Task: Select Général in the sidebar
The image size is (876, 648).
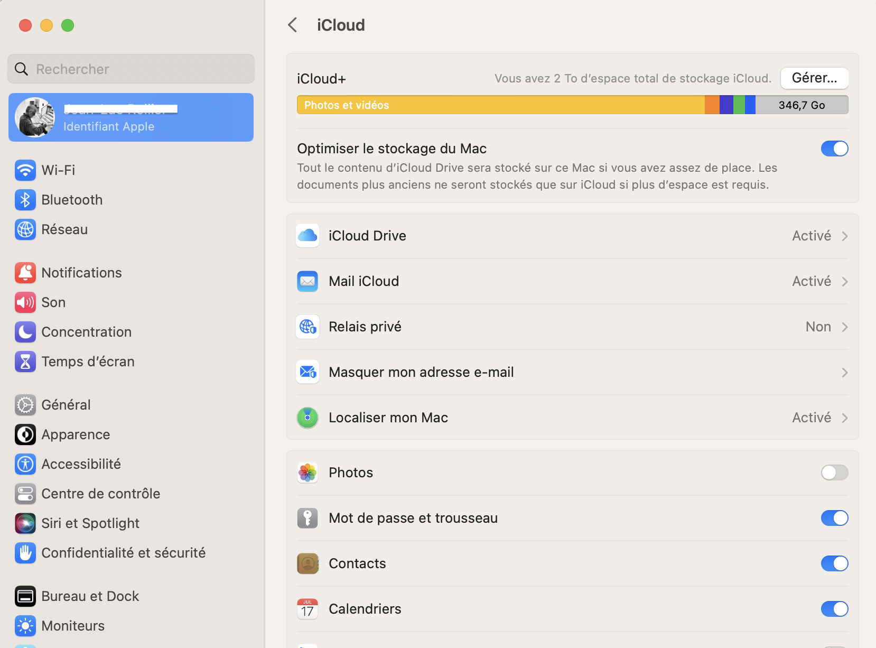Action: tap(66, 405)
